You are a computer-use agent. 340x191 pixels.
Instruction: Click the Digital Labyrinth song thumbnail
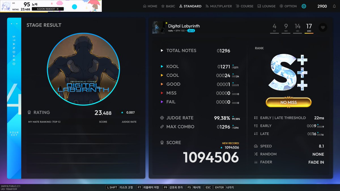tap(159, 27)
